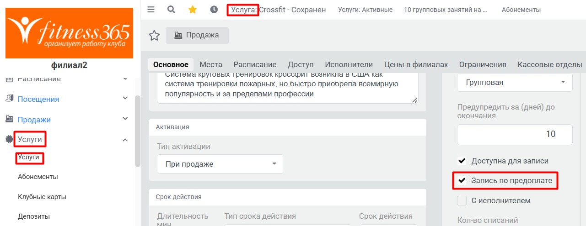This screenshot has height=226, width=586.
Task: Click the Продажи sidebar link
Action: (34, 120)
